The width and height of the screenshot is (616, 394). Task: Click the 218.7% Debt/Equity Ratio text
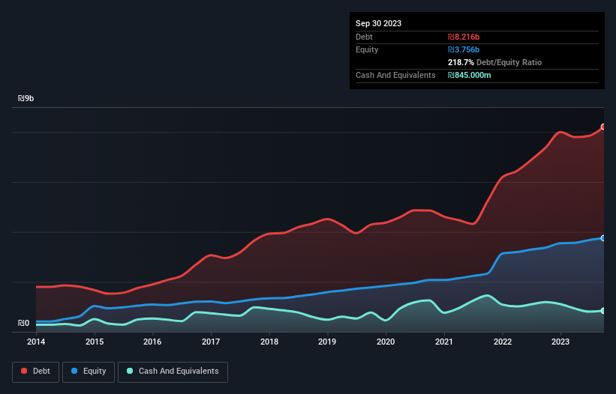click(x=494, y=63)
